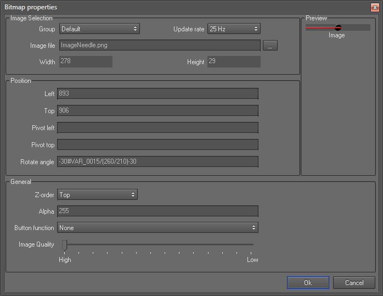This screenshot has height=296, width=383.
Task: Click the Image file field with ImageNeedle.png
Action: (159, 45)
